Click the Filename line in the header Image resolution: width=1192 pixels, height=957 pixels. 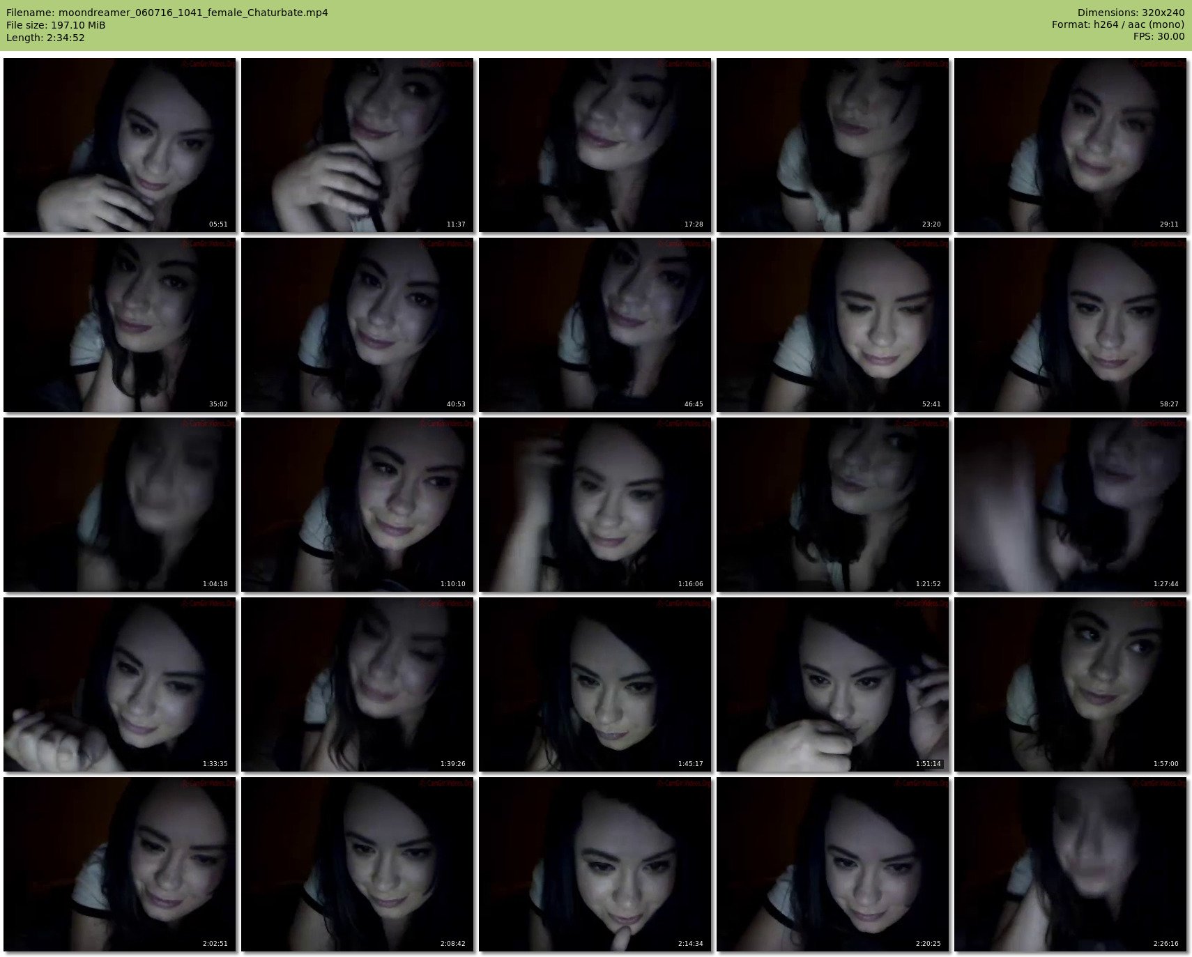(167, 13)
